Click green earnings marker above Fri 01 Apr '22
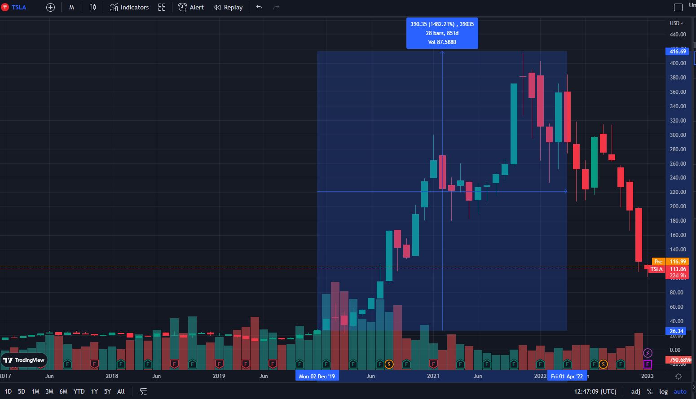This screenshot has height=399, width=696. tap(567, 364)
